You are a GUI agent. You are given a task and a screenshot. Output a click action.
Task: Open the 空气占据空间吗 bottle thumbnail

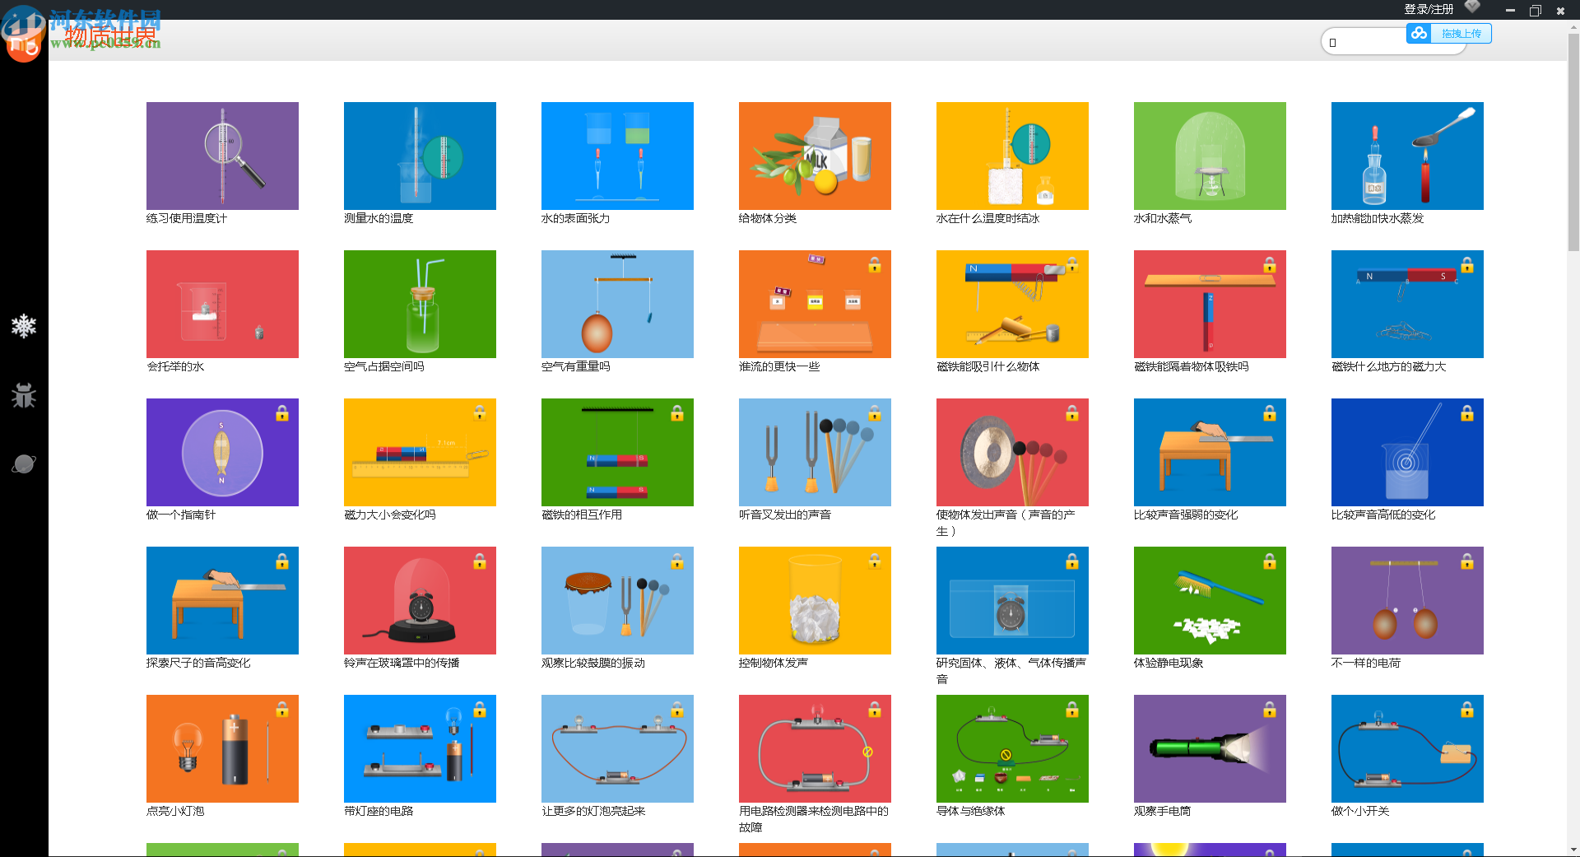[x=420, y=304]
